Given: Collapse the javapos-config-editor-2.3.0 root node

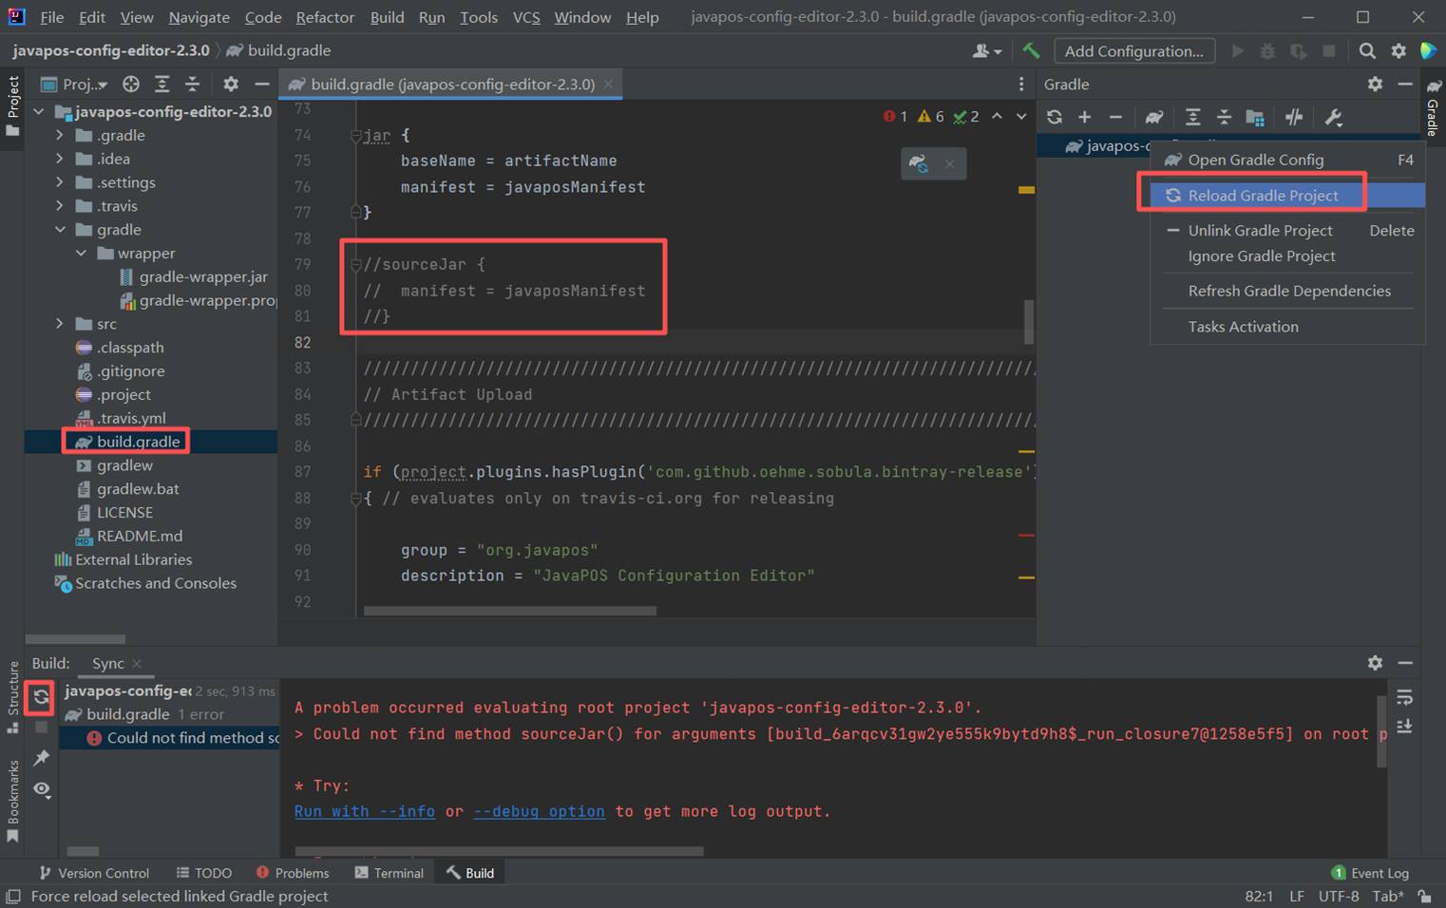Looking at the screenshot, I should point(39,112).
